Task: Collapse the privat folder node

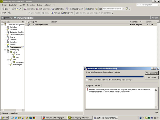Action: coord(8,52)
